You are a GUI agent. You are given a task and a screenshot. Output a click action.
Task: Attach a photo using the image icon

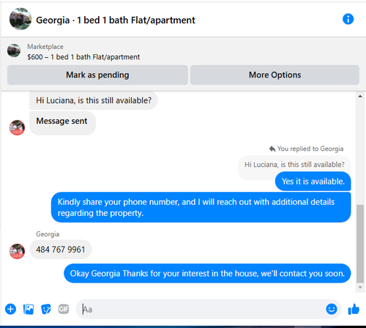[29, 309]
